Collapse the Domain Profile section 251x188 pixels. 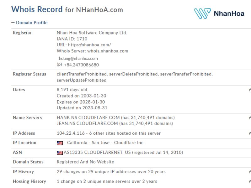coord(29,23)
